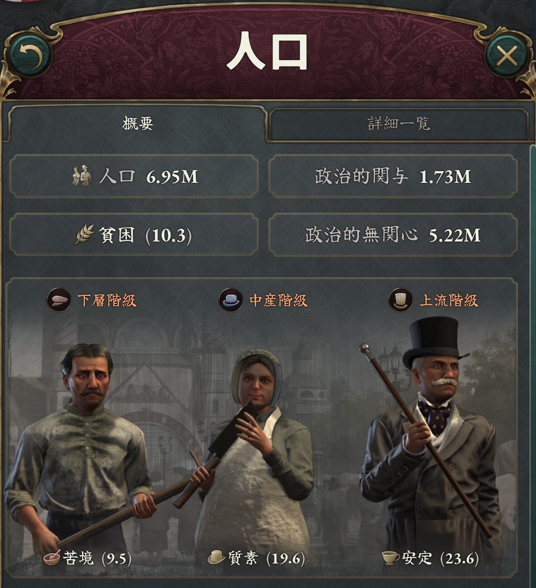The image size is (536, 588).
Task: Click the population people icon
Action: pyautogui.click(x=82, y=175)
